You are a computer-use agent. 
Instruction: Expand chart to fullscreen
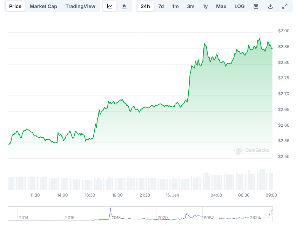coord(285,6)
